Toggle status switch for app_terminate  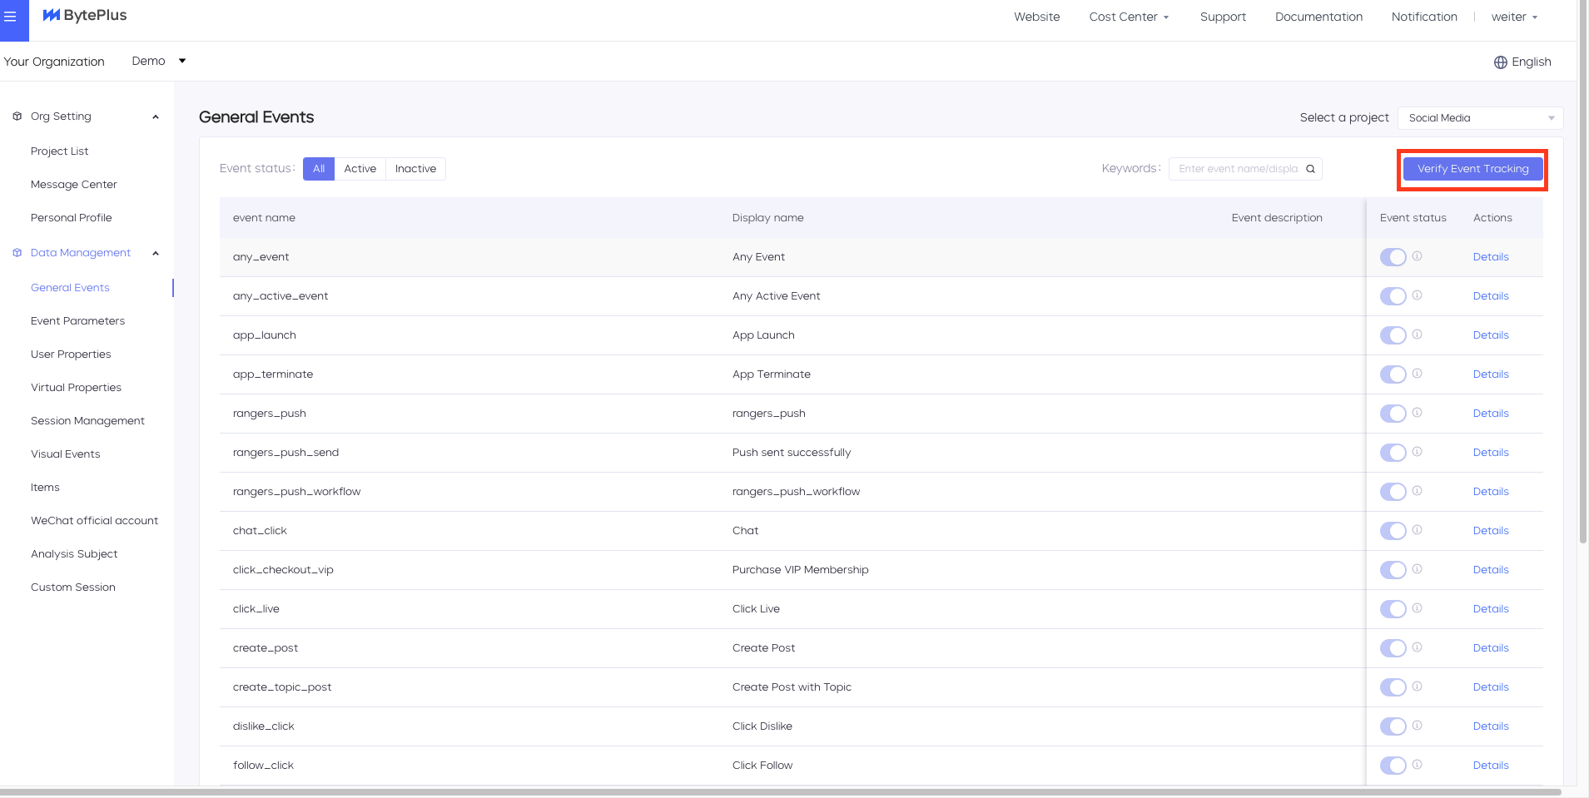click(1393, 374)
